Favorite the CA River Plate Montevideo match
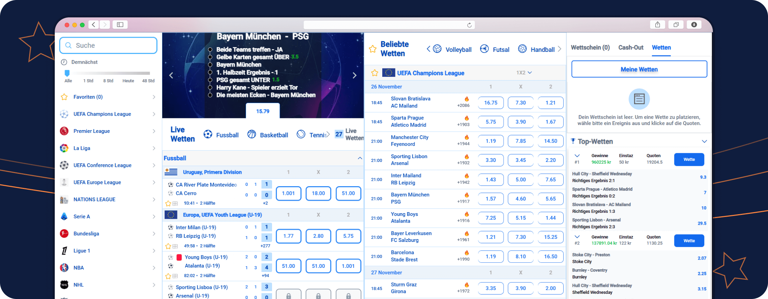 (168, 203)
